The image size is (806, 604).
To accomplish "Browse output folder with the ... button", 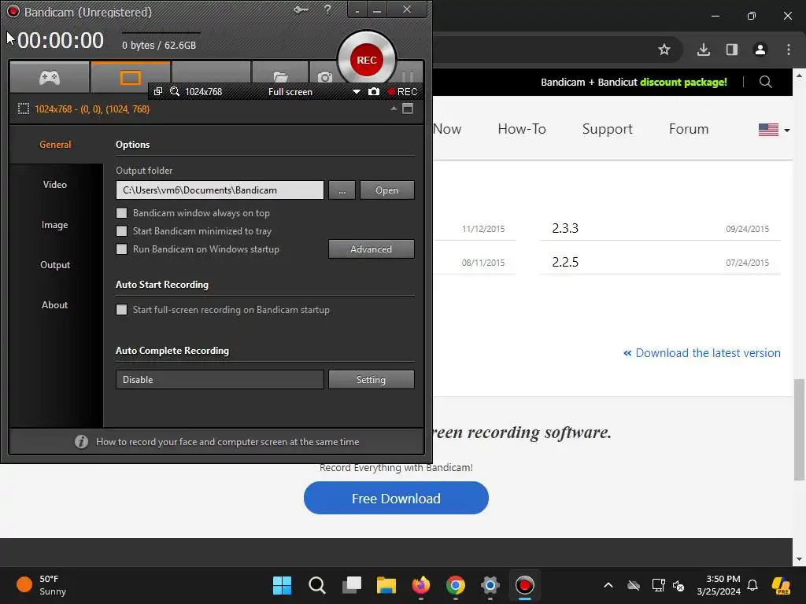I will pyautogui.click(x=342, y=190).
